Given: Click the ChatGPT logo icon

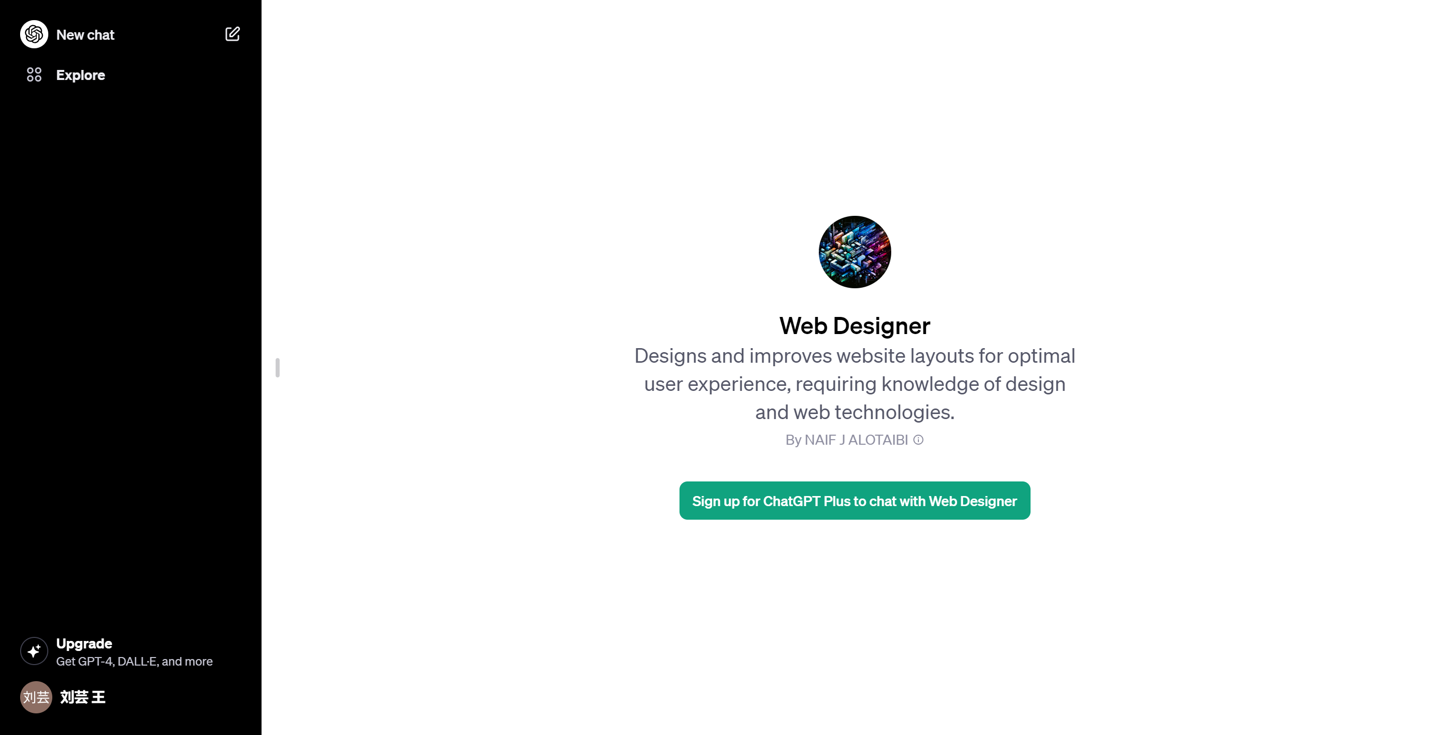Looking at the screenshot, I should [x=34, y=34].
